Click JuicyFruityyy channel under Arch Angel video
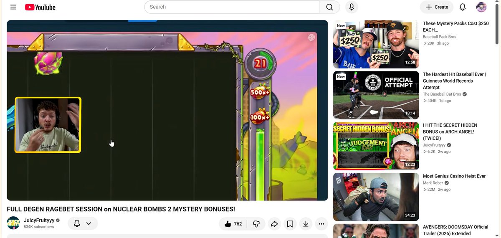The image size is (501, 238). point(434,145)
